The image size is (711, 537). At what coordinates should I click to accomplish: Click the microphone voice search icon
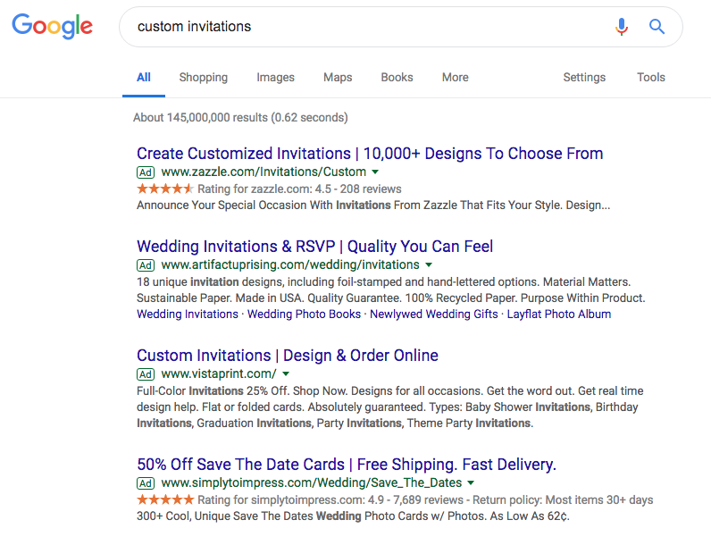coord(622,27)
